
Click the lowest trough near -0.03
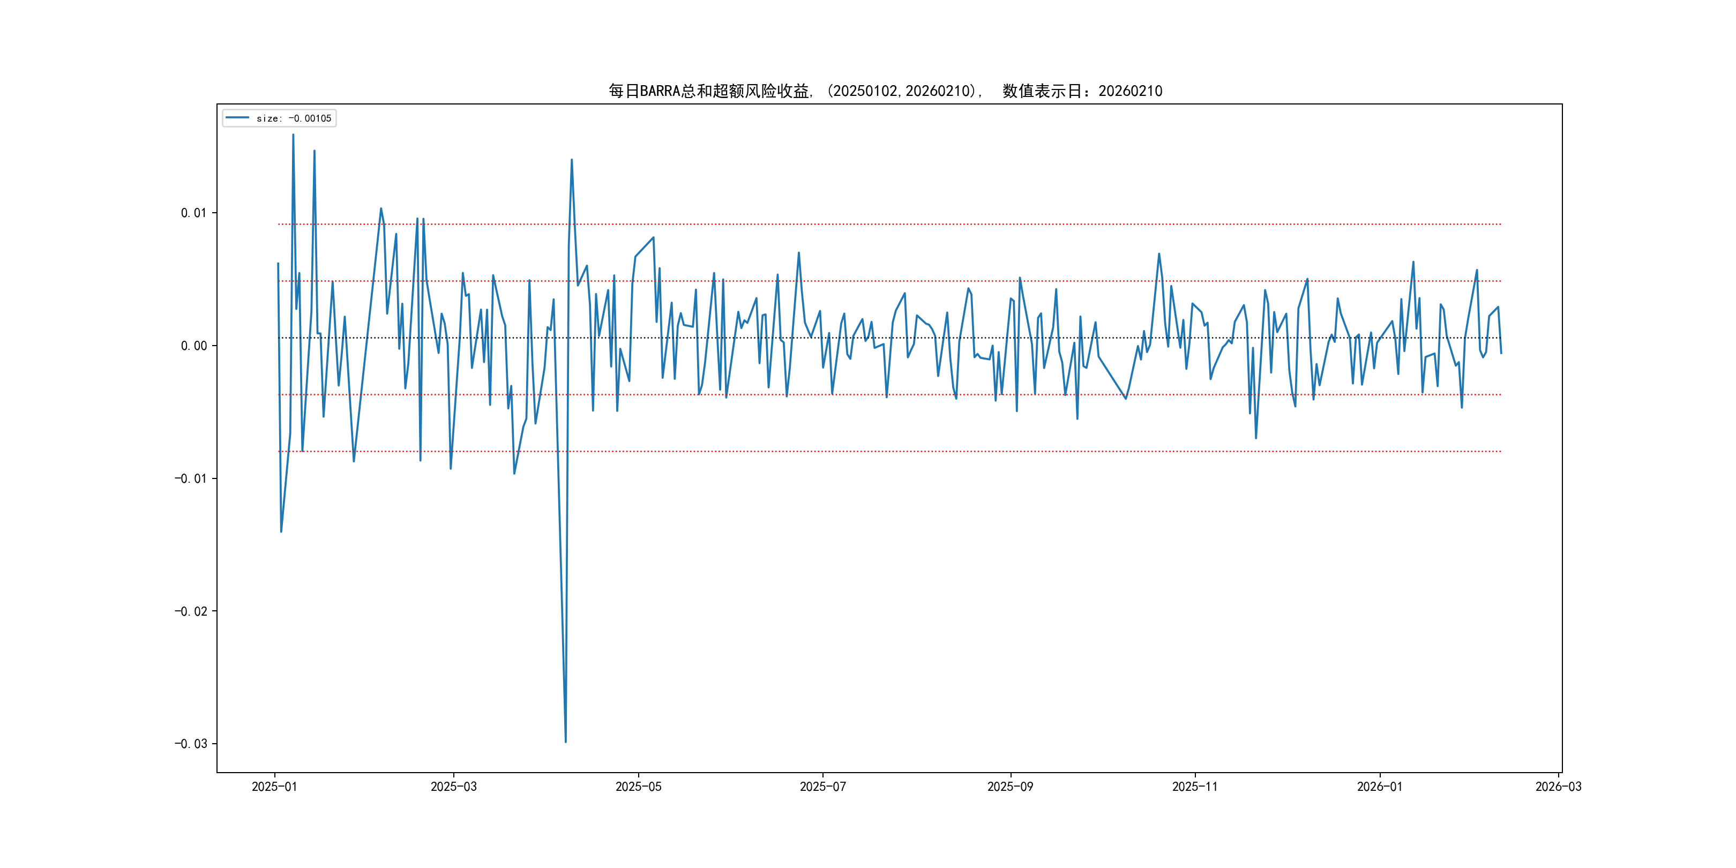(565, 742)
